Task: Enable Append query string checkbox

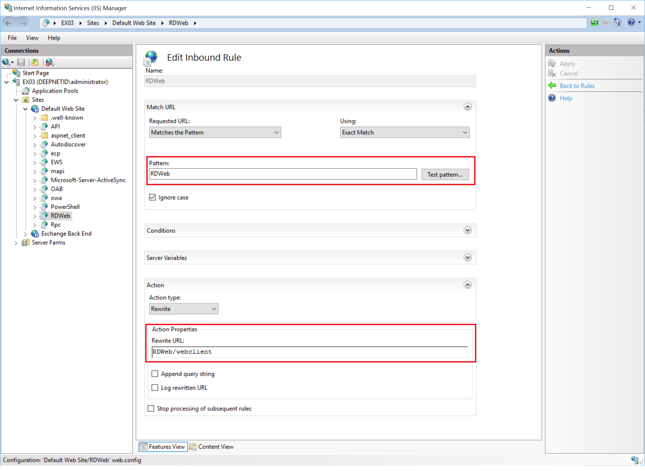Action: [x=155, y=374]
